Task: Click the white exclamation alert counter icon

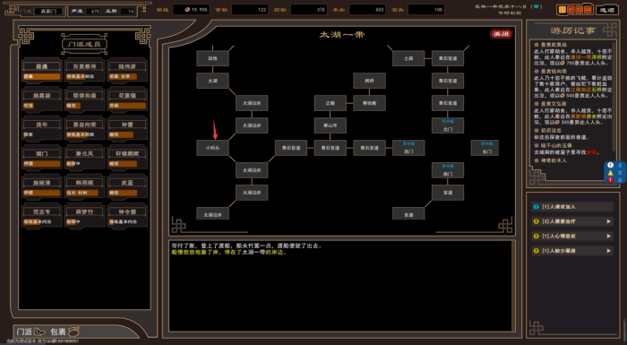Action: coord(610,165)
